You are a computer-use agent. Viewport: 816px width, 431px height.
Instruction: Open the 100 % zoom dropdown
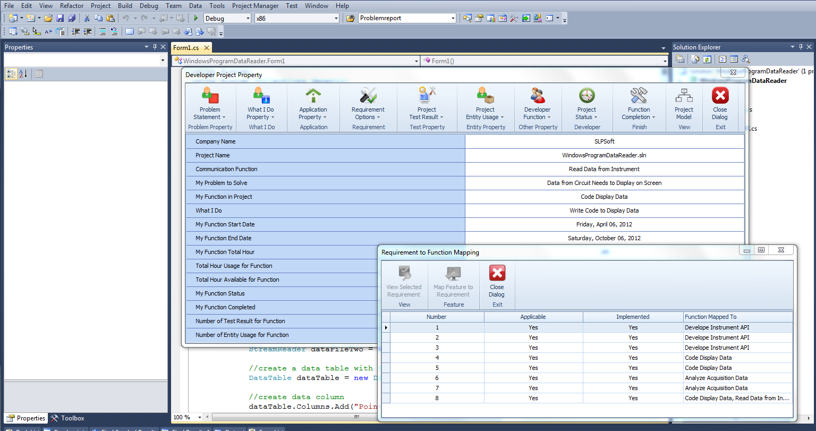[x=200, y=418]
